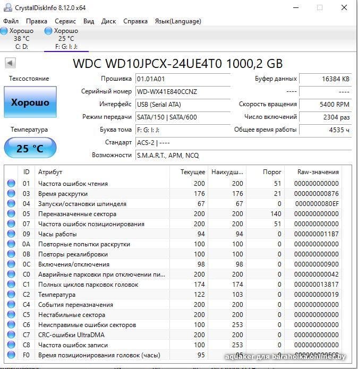Open the Правка menu
Image resolution: width=358 pixels, height=369 pixels.
(x=37, y=21)
